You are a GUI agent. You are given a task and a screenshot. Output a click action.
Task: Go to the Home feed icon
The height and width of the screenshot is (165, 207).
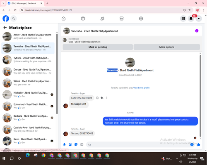pos(63,19)
